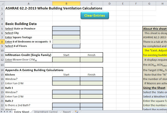
Task: Select row 8 header
Action: 2,42
